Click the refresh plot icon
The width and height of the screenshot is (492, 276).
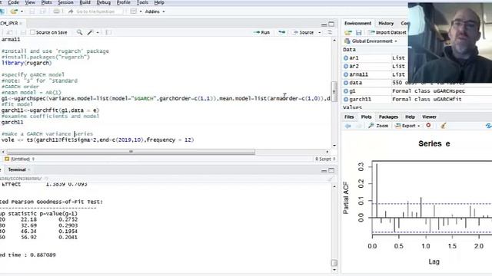tap(488, 126)
